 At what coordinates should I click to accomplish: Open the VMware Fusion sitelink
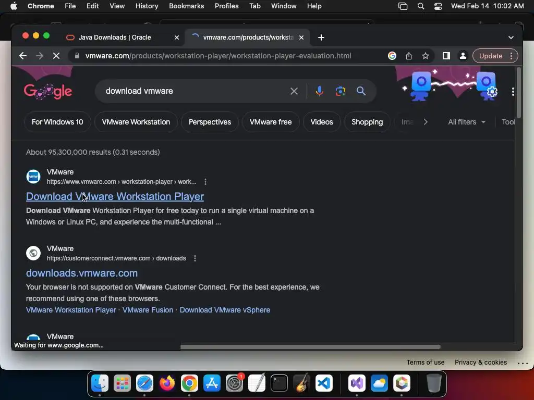pyautogui.click(x=148, y=310)
